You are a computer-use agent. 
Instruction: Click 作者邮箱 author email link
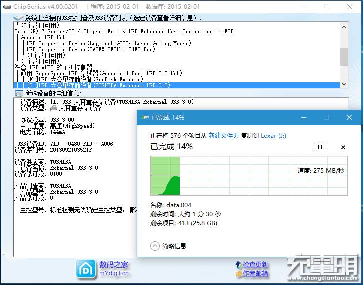(x=255, y=273)
